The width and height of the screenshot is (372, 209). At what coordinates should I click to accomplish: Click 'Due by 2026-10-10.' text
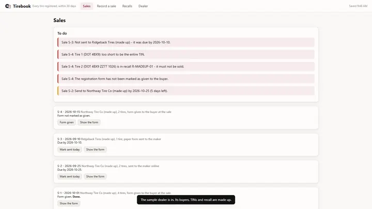70,142
